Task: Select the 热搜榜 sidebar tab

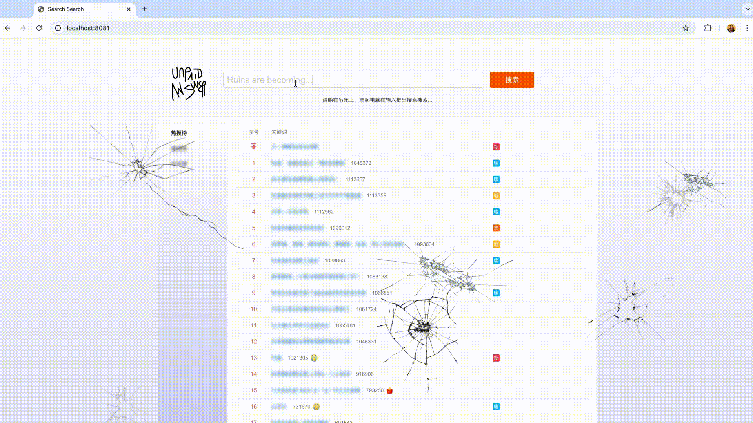Action: coord(179,133)
